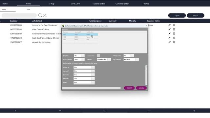
Task: Delete the Coke Classic item
Action: [x=174, y=29]
